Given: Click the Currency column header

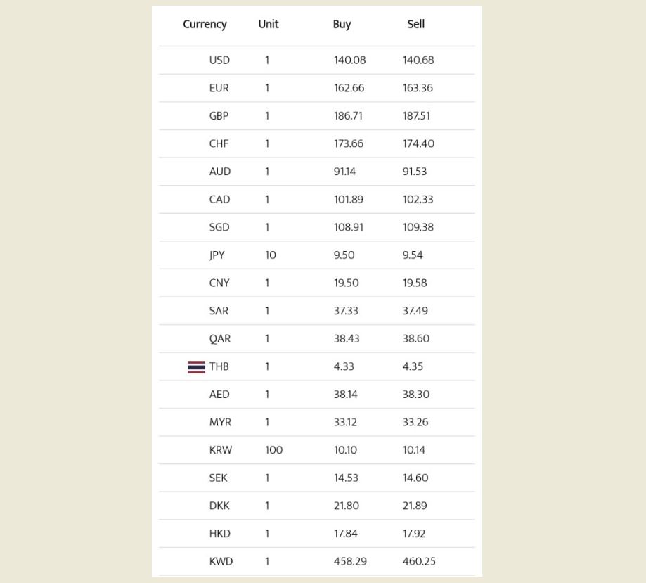Looking at the screenshot, I should point(205,24).
